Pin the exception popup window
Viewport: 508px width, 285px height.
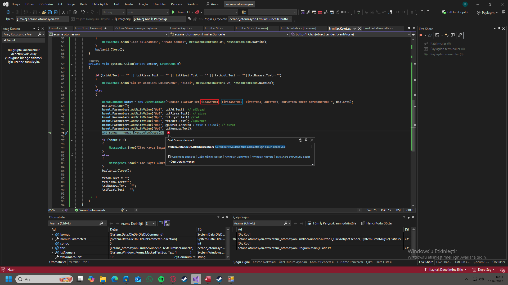[306, 140]
